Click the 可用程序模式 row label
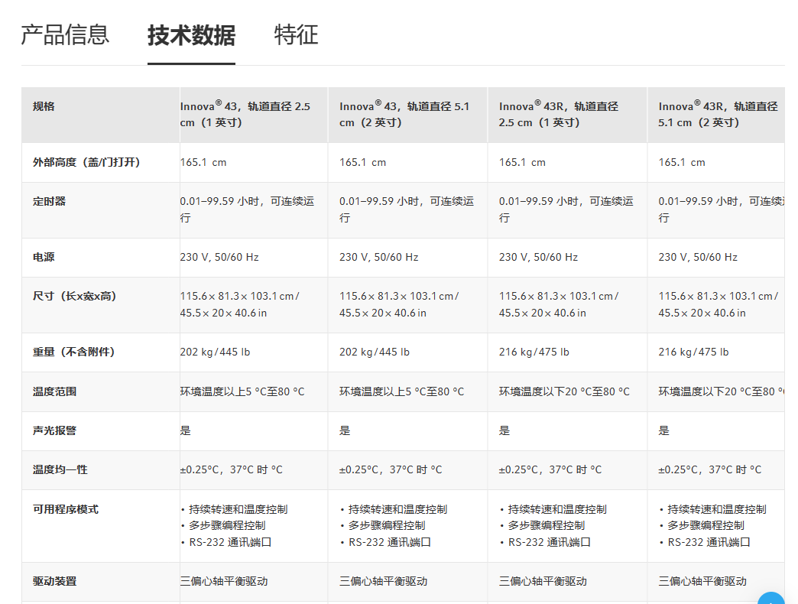This screenshot has height=604, width=798. 66,509
